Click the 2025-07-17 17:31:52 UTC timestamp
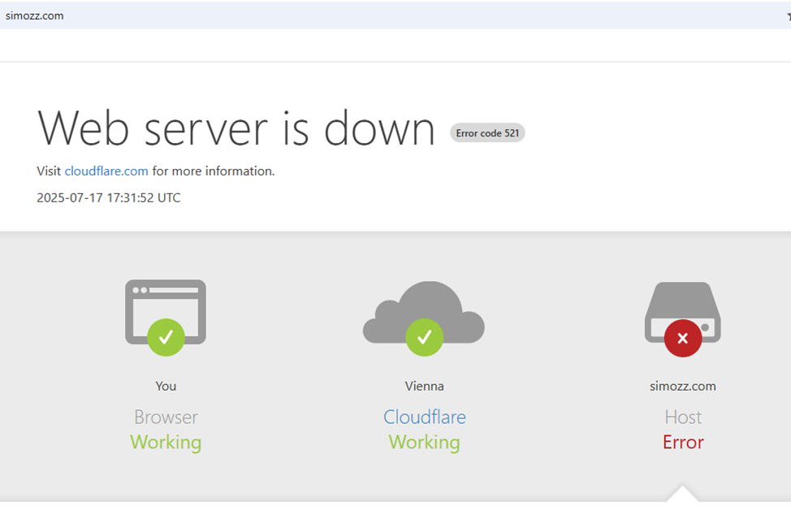791x506 pixels. tap(109, 197)
